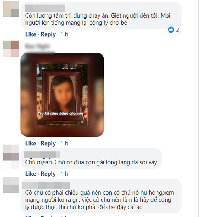Image resolution: width=199 pixels, height=217 pixels.
Task: Open avatar beside 'Chú ơi,sao' comment
Action: pyautogui.click(x=11, y=157)
